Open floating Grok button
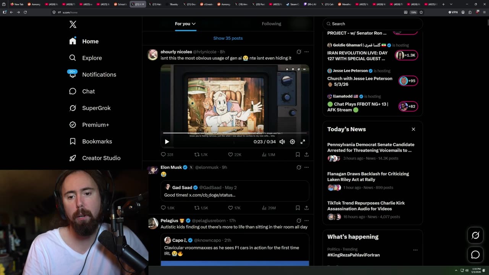The height and width of the screenshot is (275, 489). [475, 236]
